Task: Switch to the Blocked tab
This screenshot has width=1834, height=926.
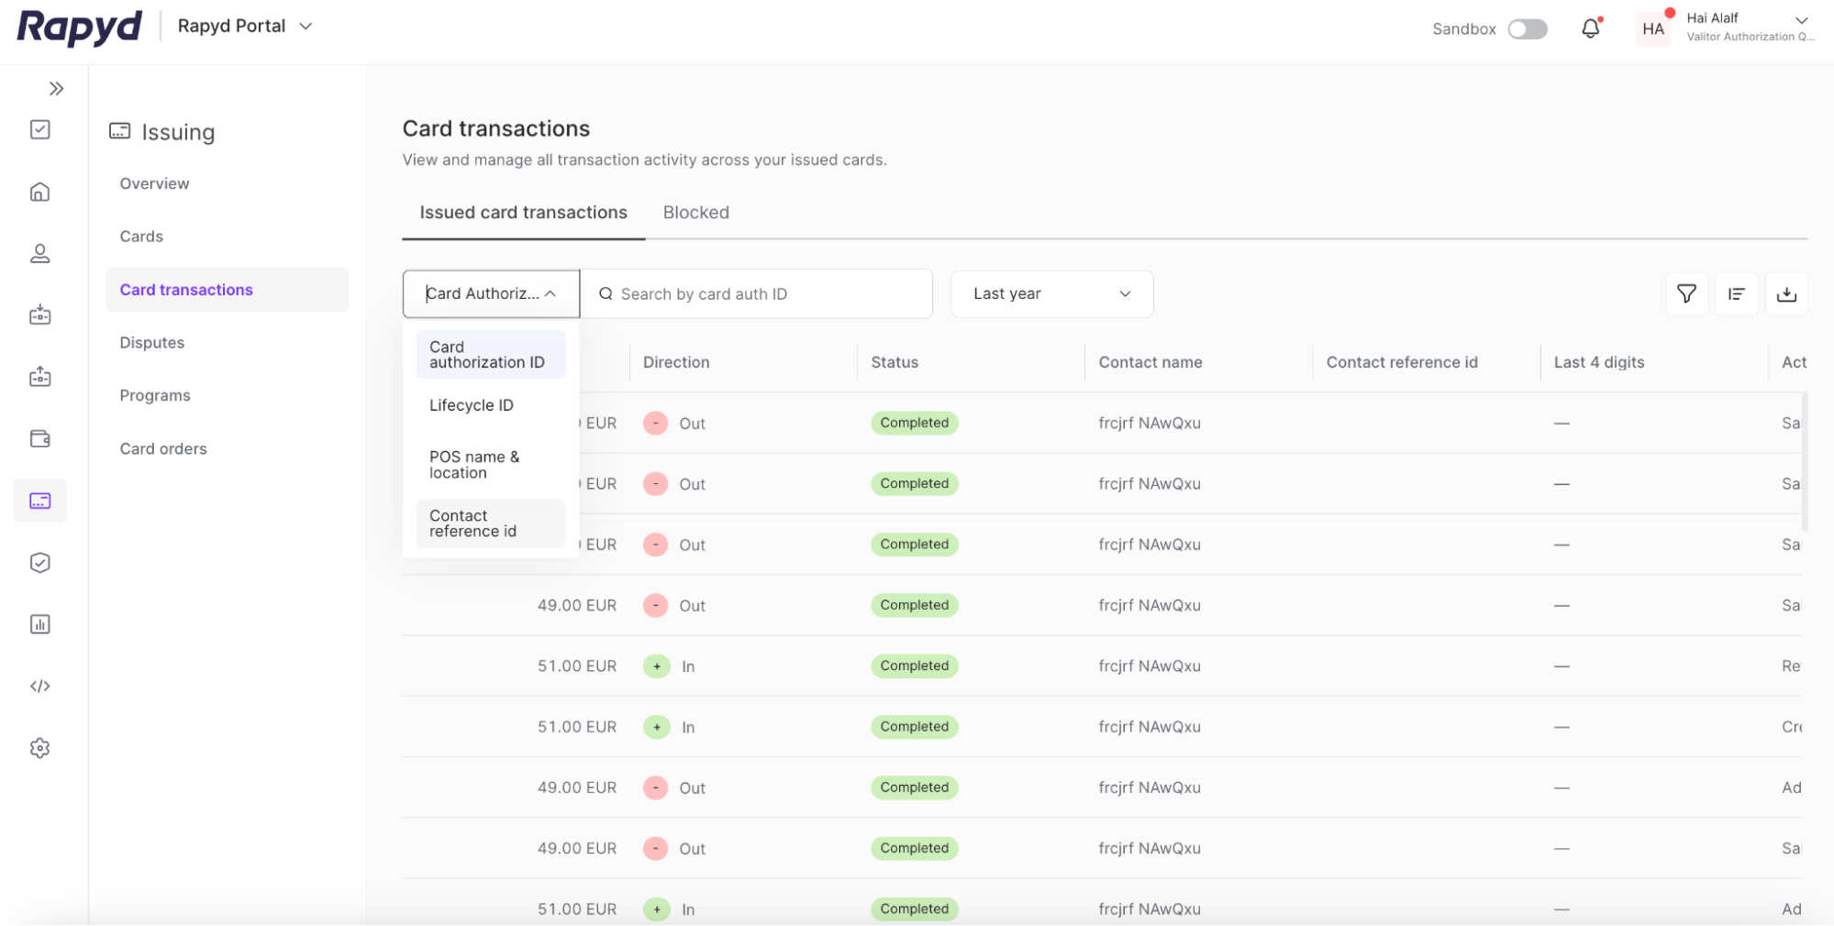Action: pyautogui.click(x=695, y=212)
